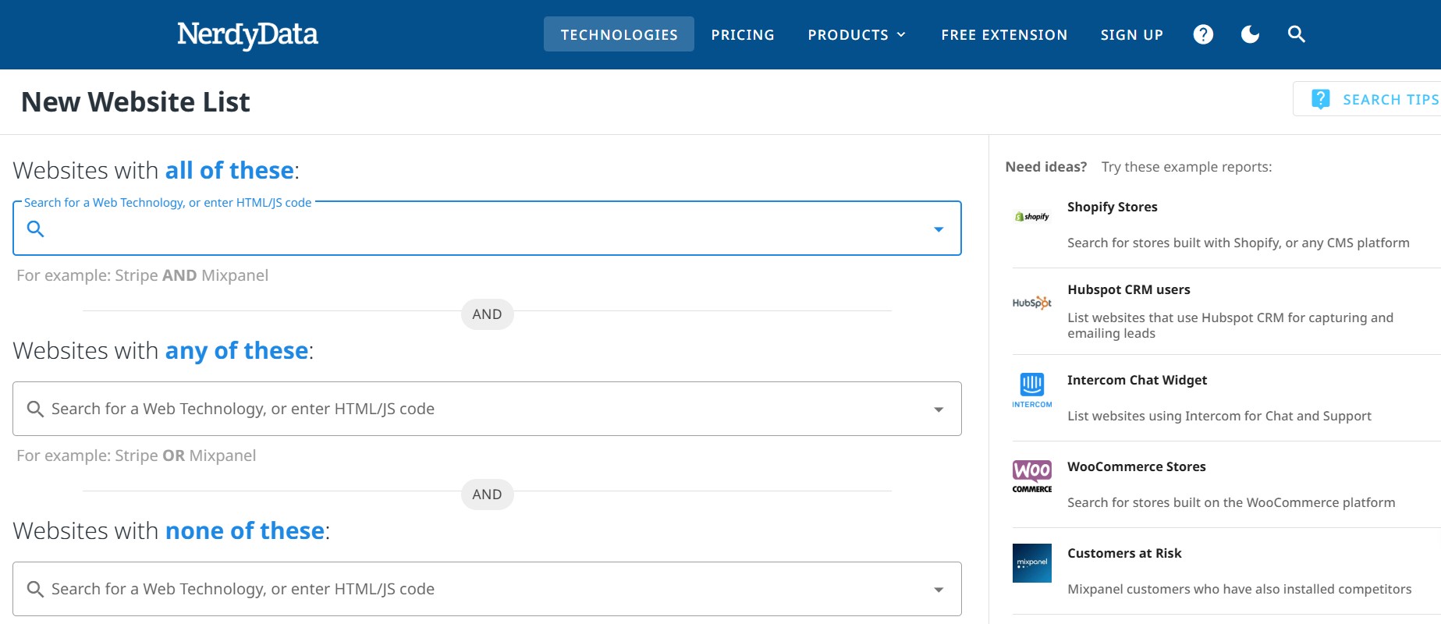Focus the 'all of these' search input
The width and height of the screenshot is (1441, 624).
(487, 229)
